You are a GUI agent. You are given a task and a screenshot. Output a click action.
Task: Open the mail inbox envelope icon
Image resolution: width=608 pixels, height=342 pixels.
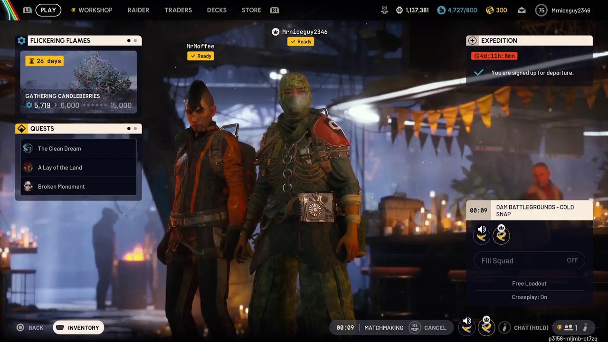[x=522, y=10]
